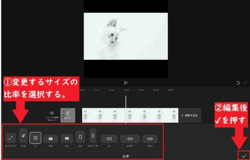Screen dimensions: 250x160
Task: Jump to the 00:06 timeline mark
Action: coord(171,90)
